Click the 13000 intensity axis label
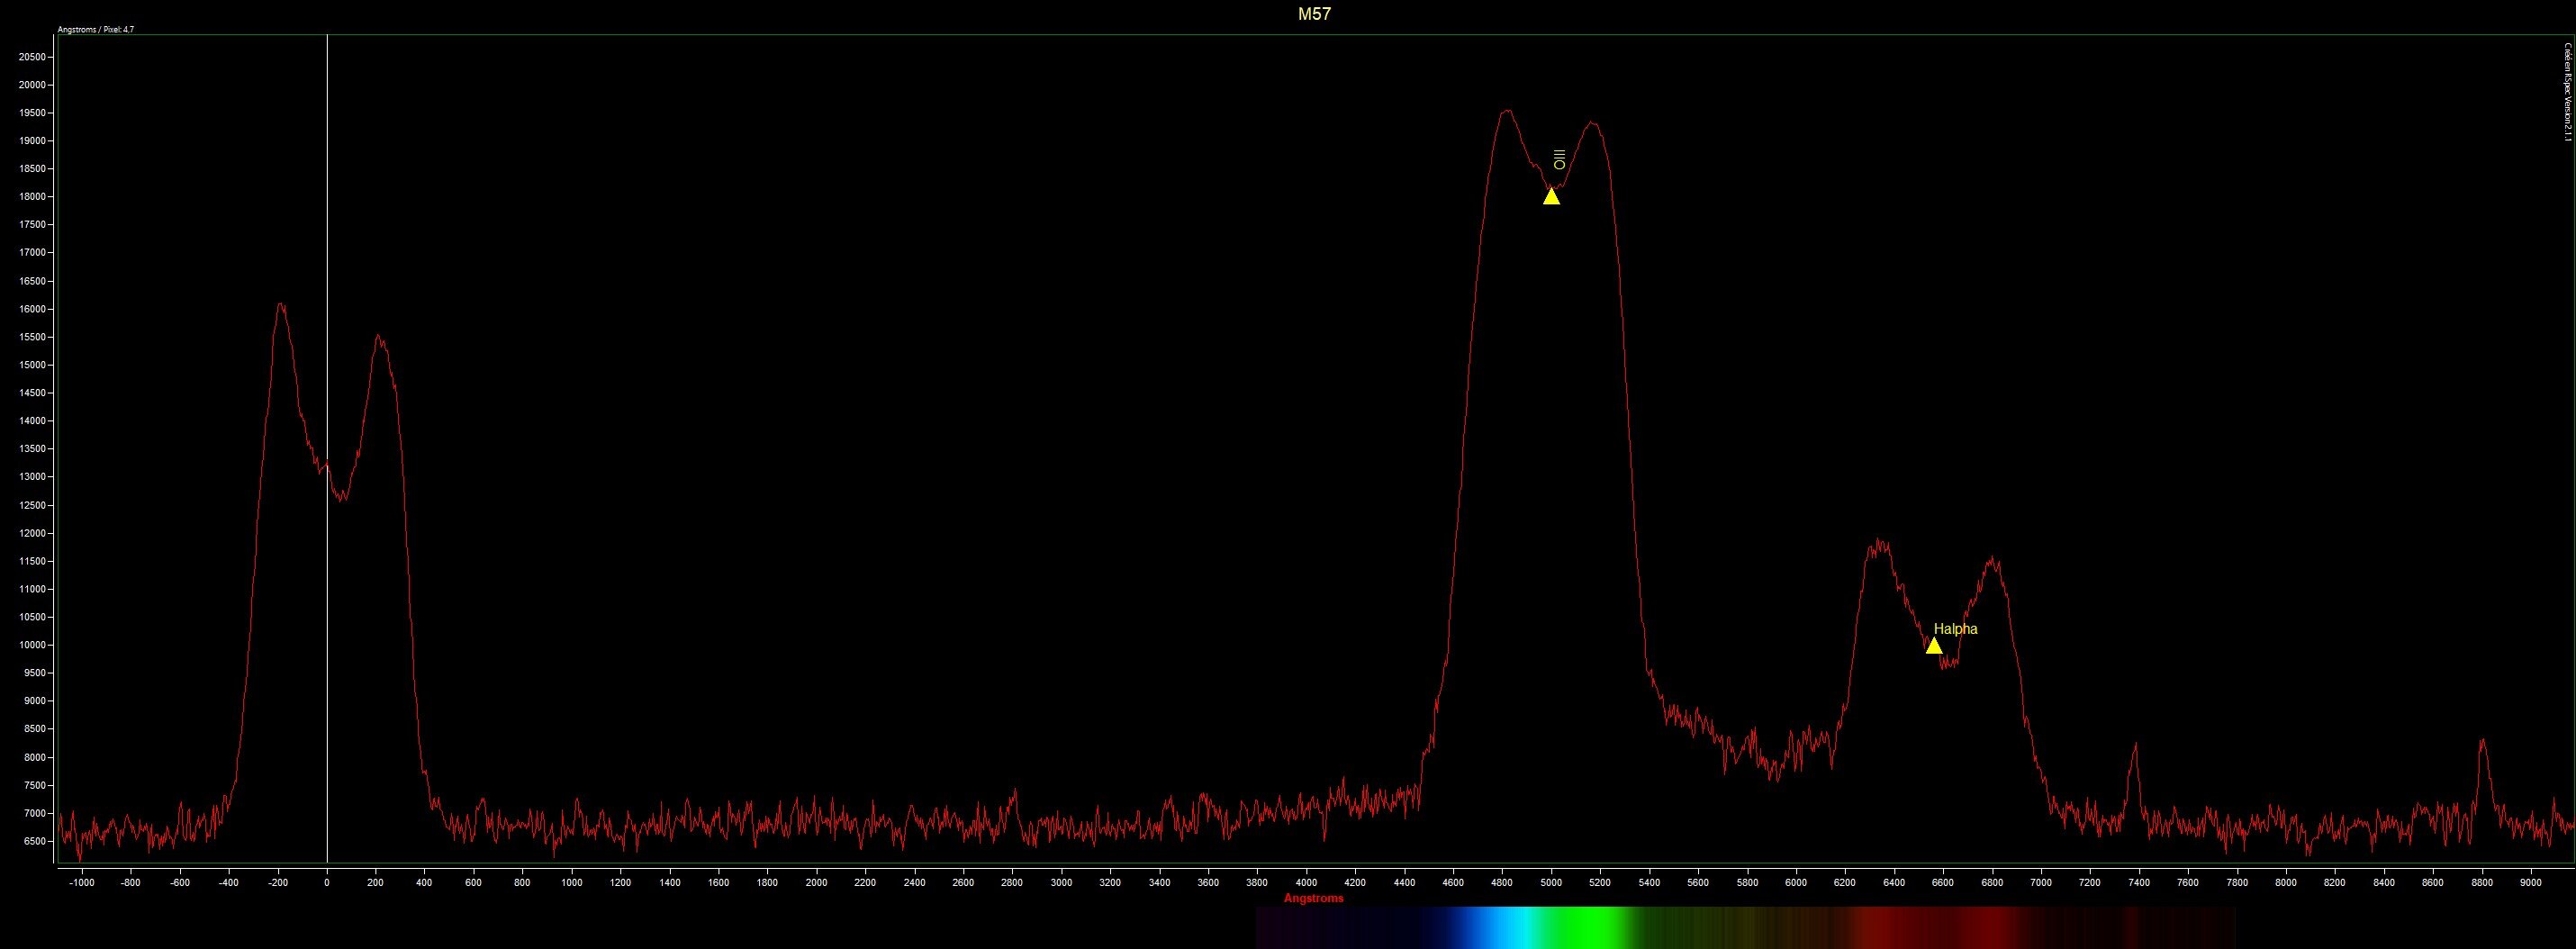This screenshot has height=949, width=2576. tap(33, 477)
